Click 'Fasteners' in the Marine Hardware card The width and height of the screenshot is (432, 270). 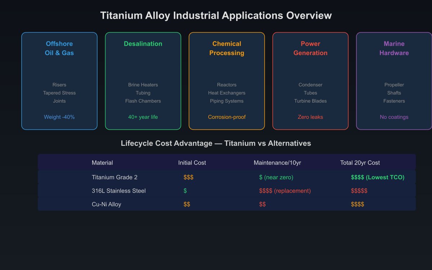[394, 101]
